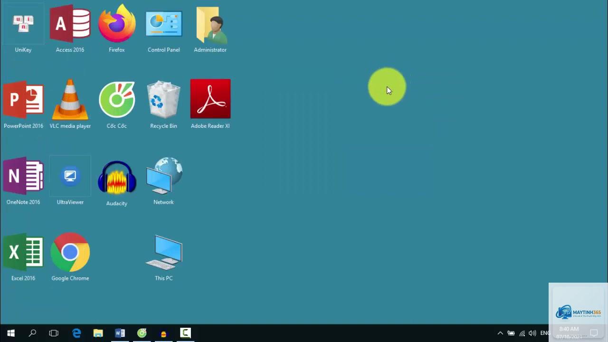Screen dimensions: 608x342
Task: Click the battery power tray icon
Action: tap(511, 333)
